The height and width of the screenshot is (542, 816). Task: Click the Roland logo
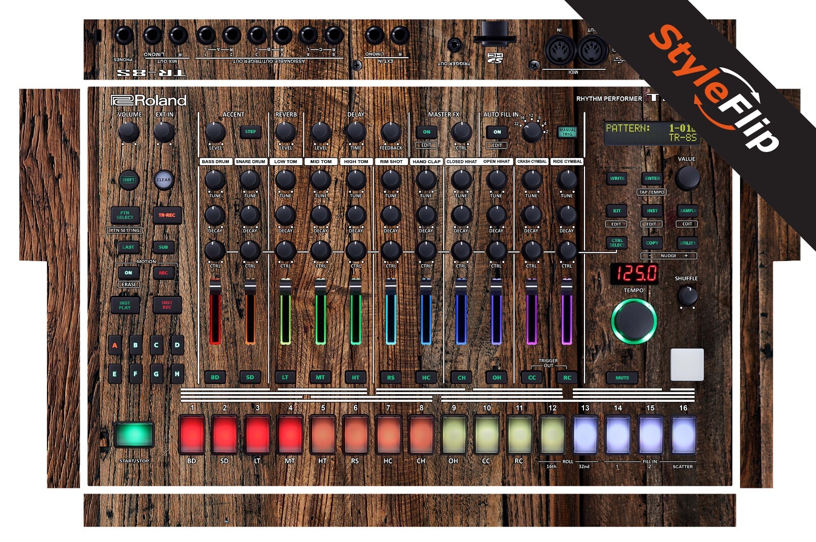(x=149, y=100)
